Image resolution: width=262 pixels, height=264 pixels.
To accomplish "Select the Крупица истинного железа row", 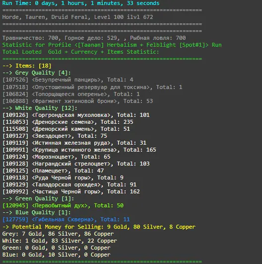I will 79,150.
